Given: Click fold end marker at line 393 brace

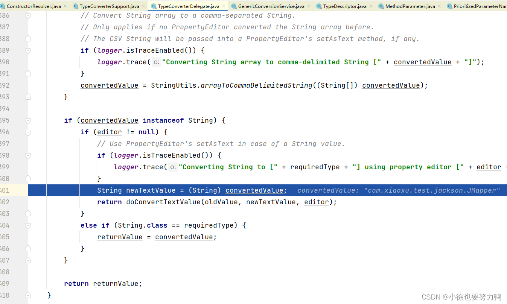Looking at the screenshot, I should [28, 97].
